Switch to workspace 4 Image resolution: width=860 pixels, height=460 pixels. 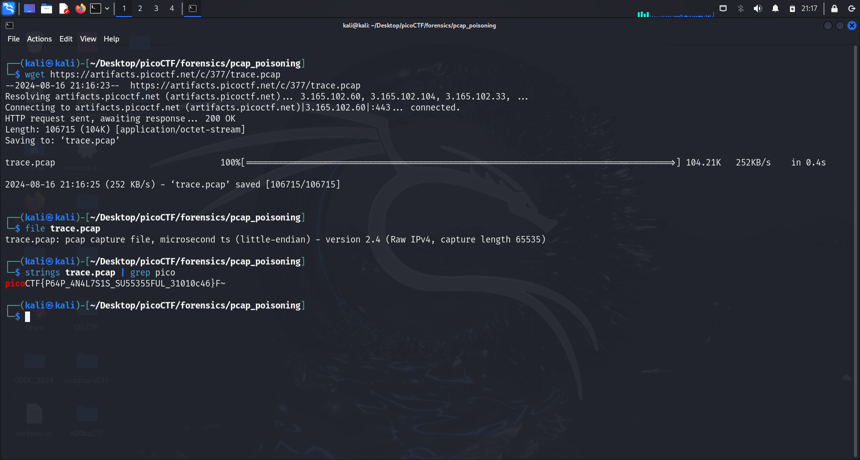click(172, 8)
